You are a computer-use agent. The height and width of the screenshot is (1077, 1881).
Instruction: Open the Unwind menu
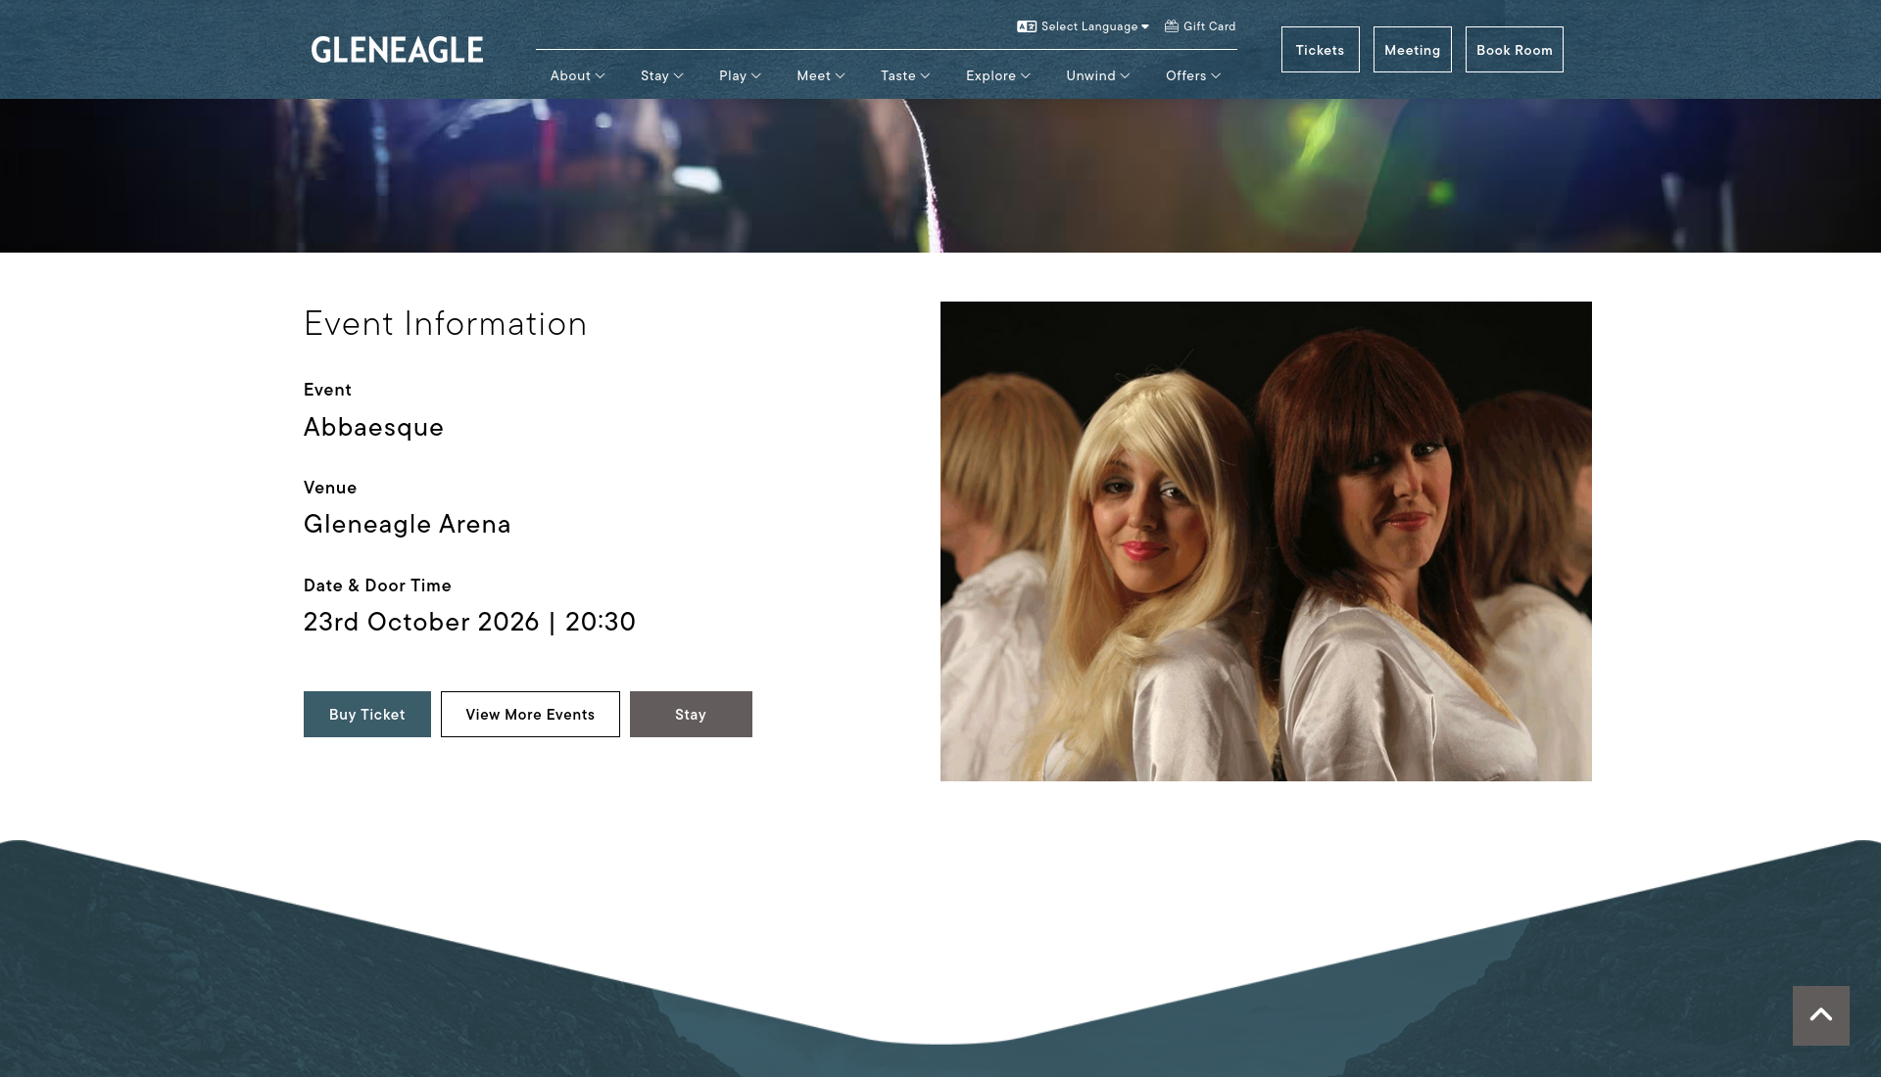[1098, 75]
